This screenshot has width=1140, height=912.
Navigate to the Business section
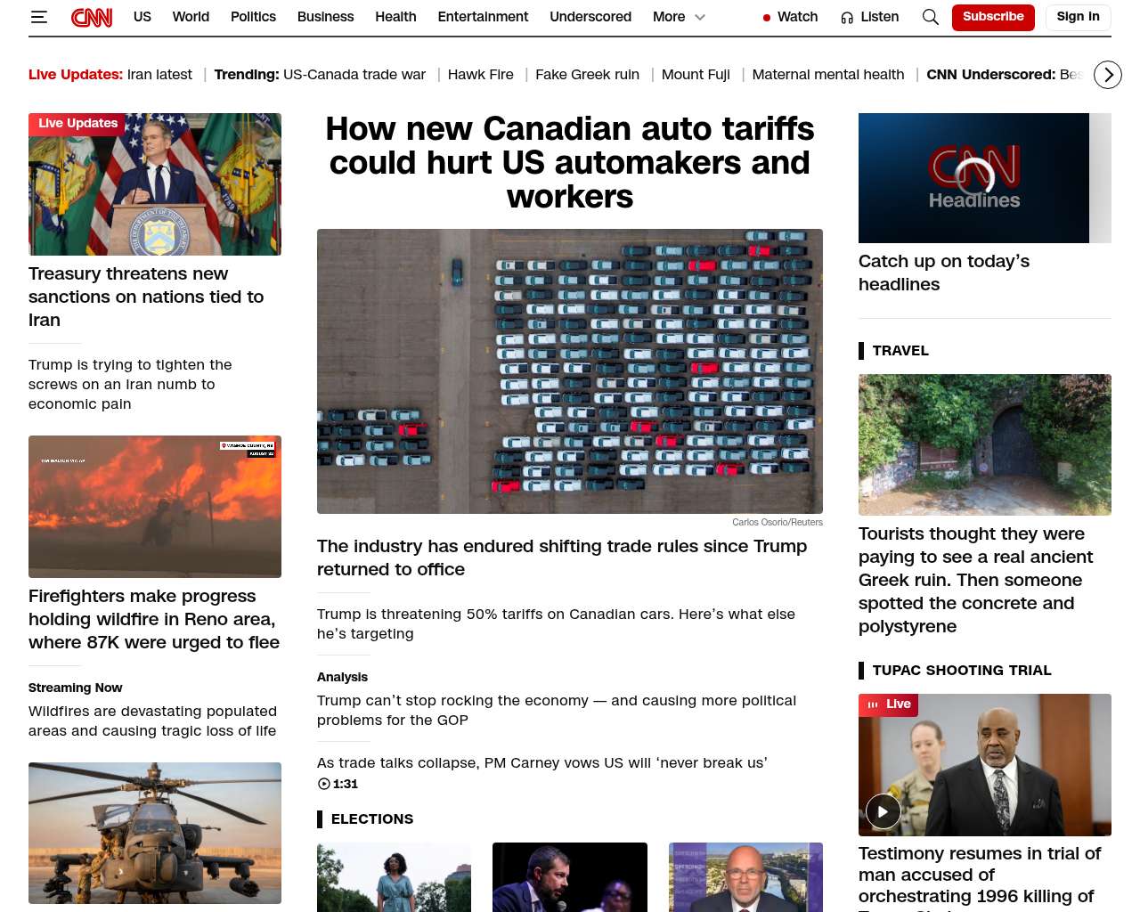325,17
